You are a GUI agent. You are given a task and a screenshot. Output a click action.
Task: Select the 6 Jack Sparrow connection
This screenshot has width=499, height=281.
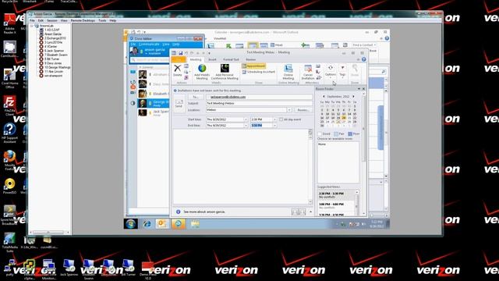54,51
